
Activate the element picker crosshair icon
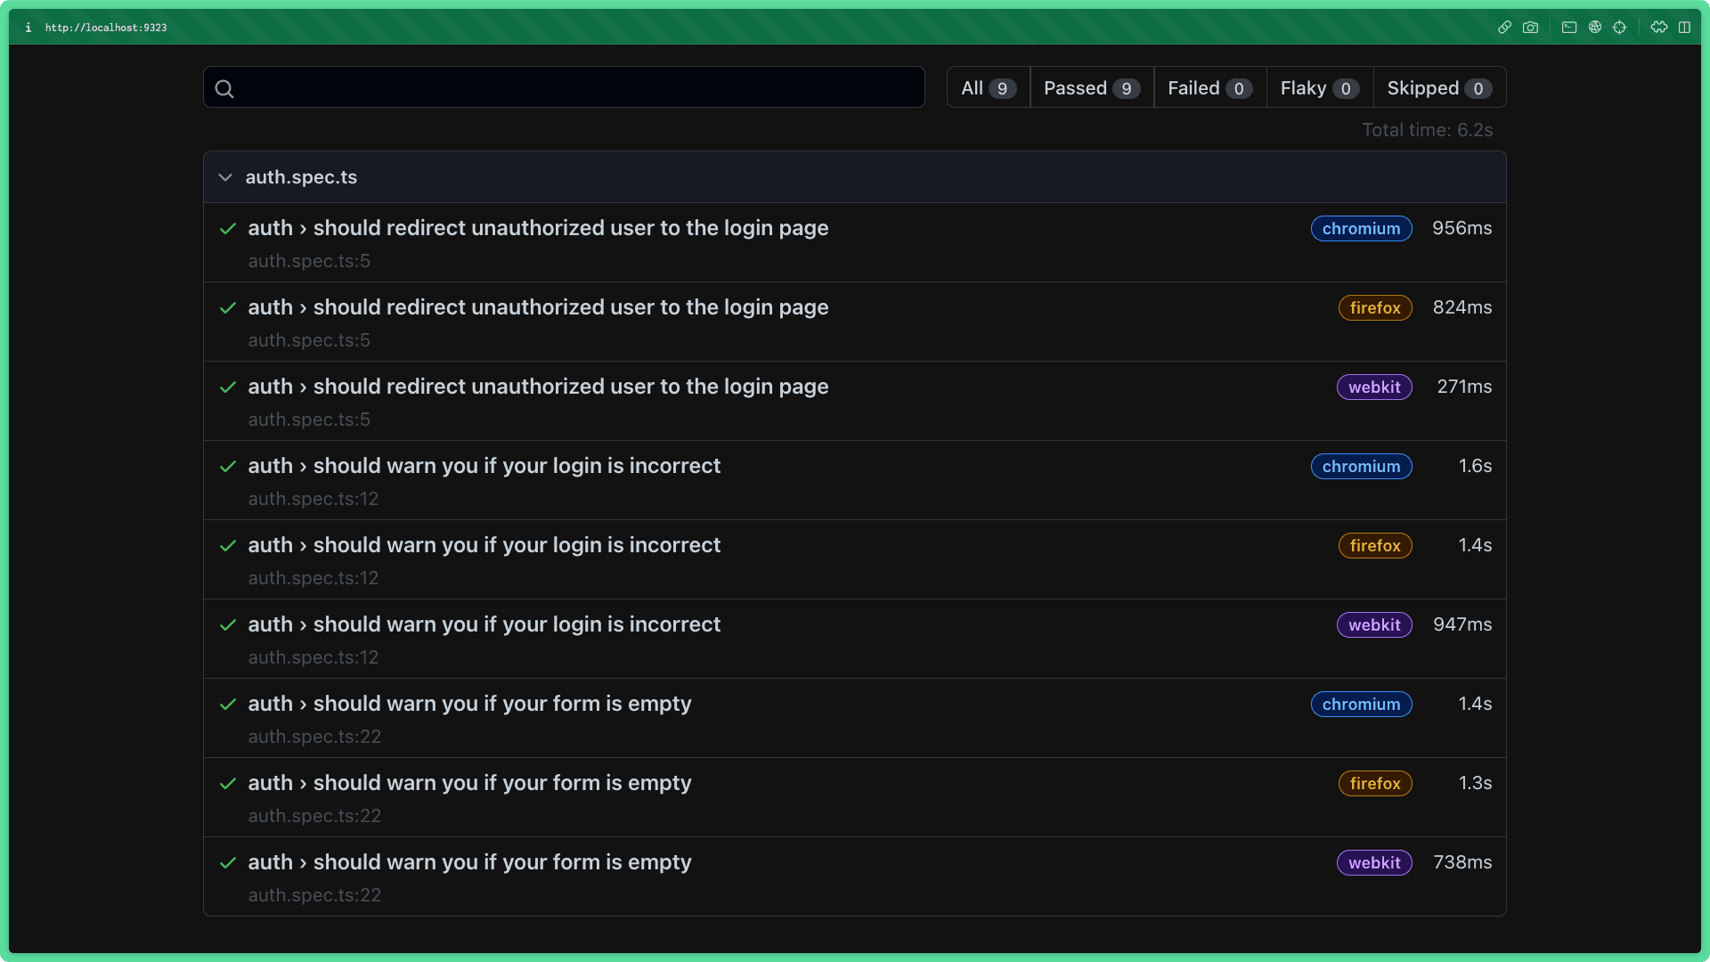(1620, 28)
